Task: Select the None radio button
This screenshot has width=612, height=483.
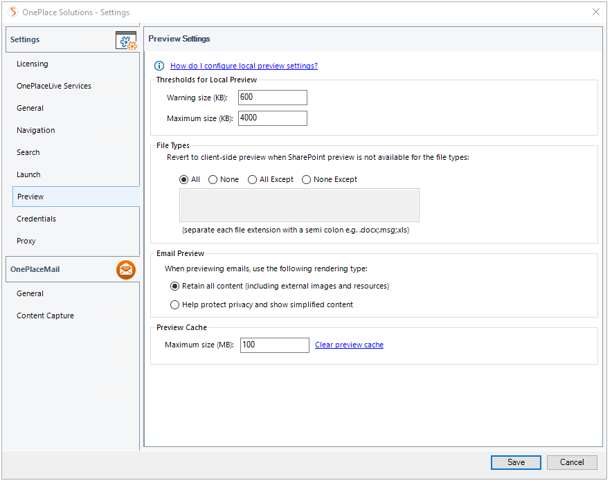Action: (x=213, y=180)
